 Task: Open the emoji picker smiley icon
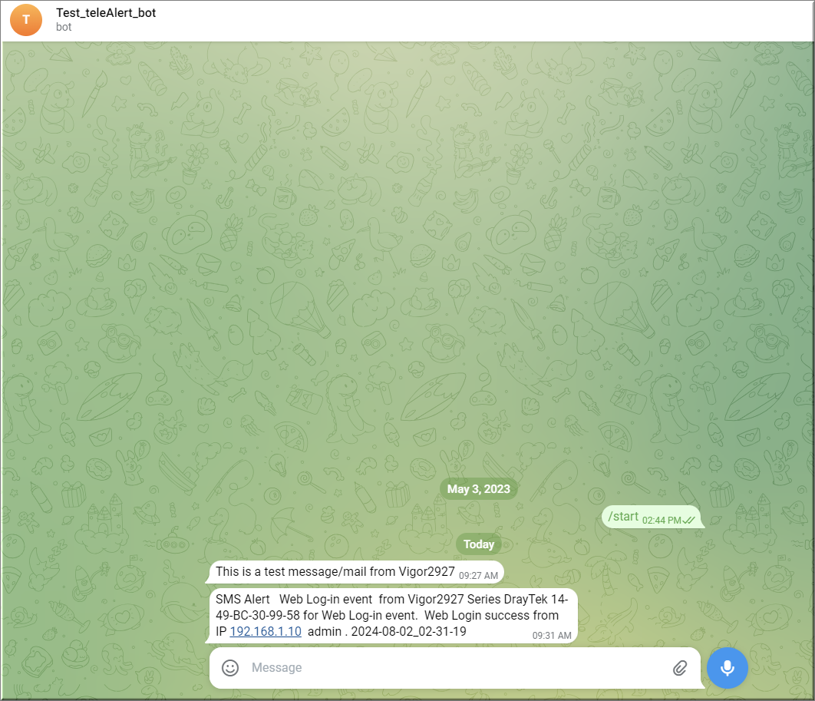pyautogui.click(x=230, y=668)
